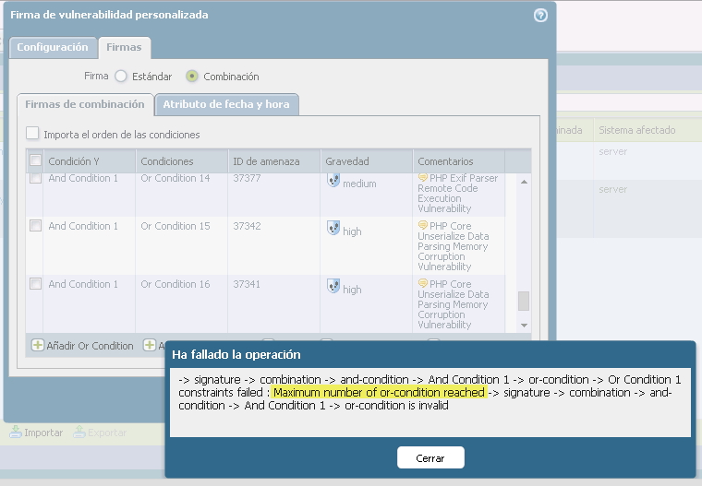Sort by the Condiciones column header
Viewport: 702px width, 486px height.
point(182,161)
